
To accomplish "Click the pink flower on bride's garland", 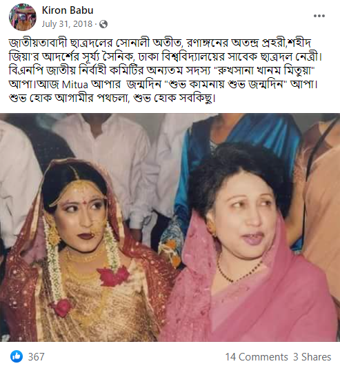I will [113, 276].
